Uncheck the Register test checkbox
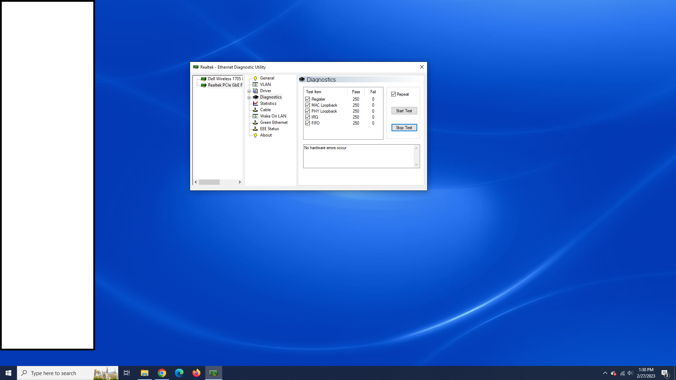The width and height of the screenshot is (676, 380). coord(308,99)
